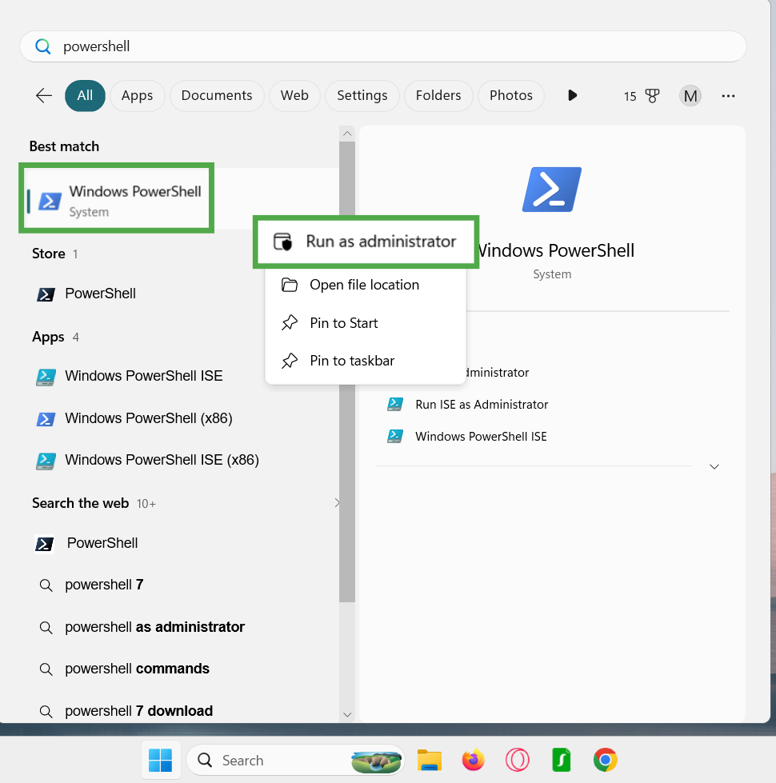Click Windows PowerShell ISE in preview pane
The width and height of the screenshot is (776, 783).
[481, 437]
